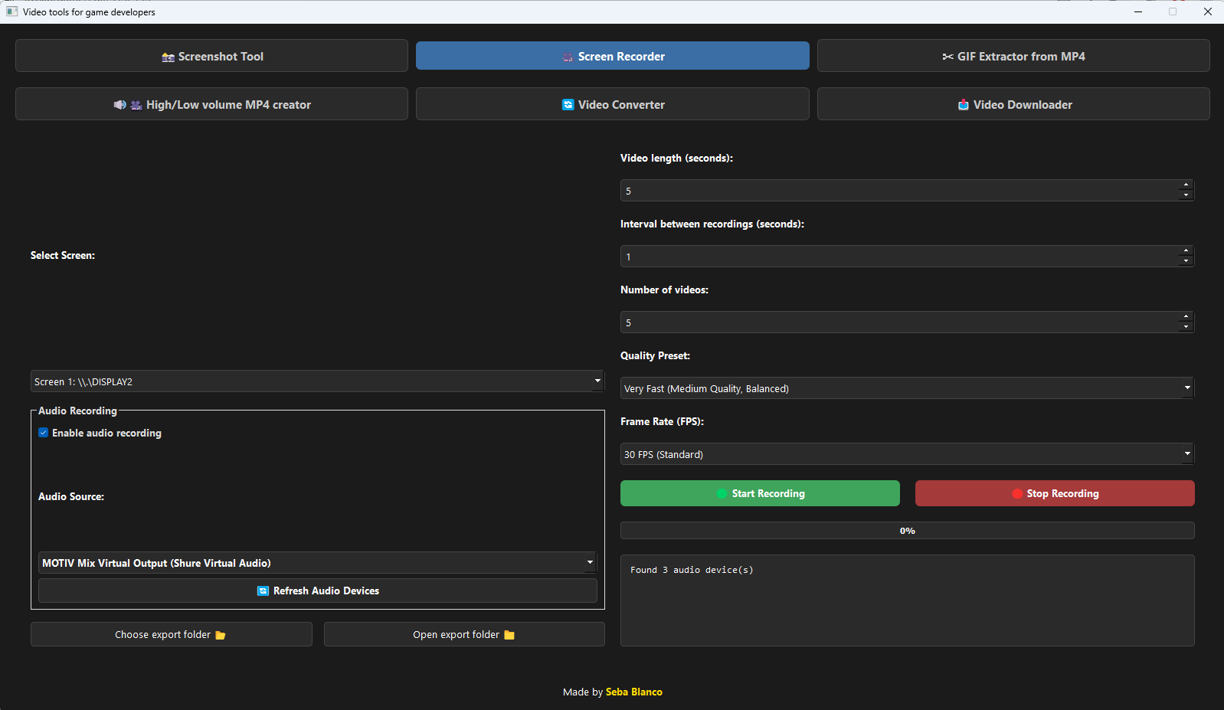1224x710 pixels.
Task: Minimize the Video tools window
Action: pos(1138,11)
